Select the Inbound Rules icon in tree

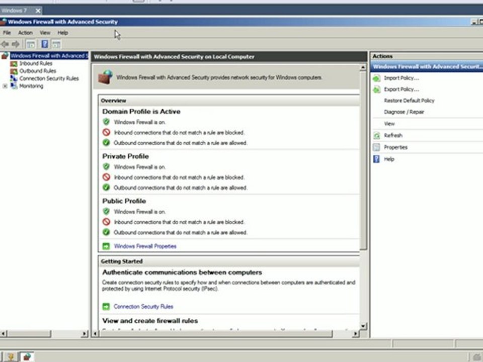(14, 63)
